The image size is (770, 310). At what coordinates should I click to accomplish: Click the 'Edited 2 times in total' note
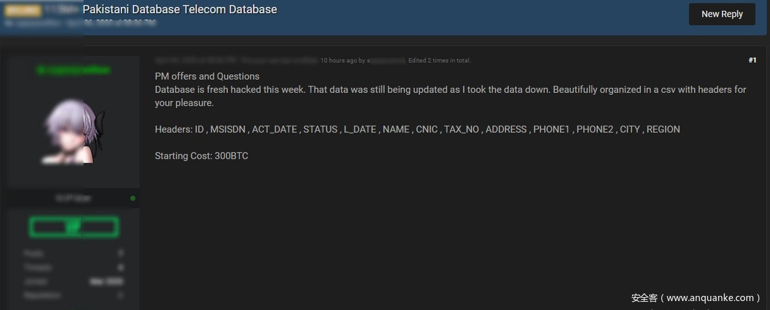440,61
